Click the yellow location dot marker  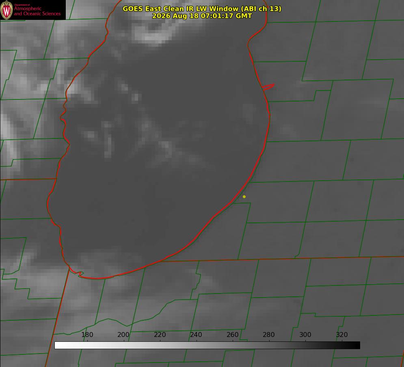pyautogui.click(x=244, y=196)
